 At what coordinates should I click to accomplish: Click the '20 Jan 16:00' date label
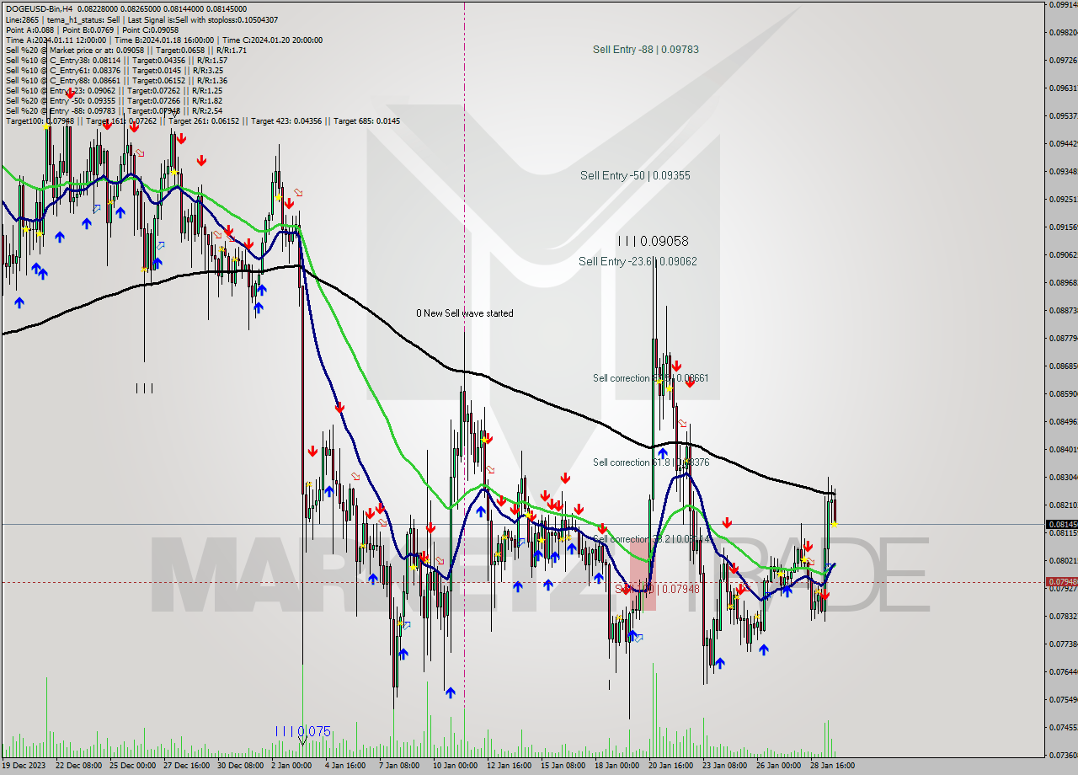pos(671,766)
